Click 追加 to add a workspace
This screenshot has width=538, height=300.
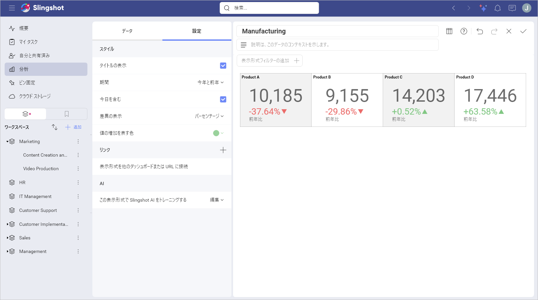tap(73, 127)
